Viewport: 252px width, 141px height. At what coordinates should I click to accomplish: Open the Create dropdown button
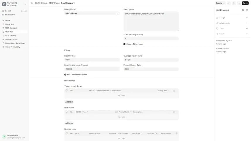click(x=220, y=3)
